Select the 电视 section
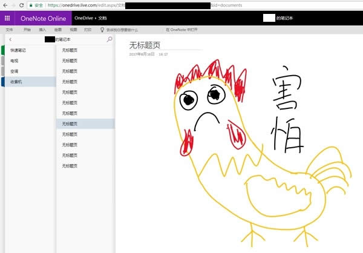363x253 pixels. (x=15, y=61)
